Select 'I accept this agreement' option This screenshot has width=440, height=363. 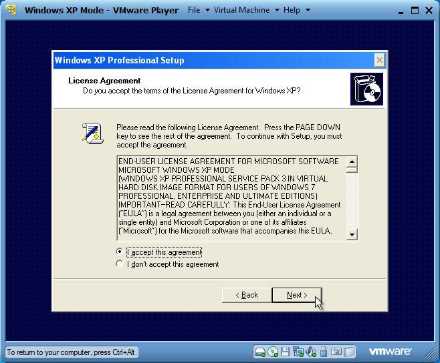click(x=120, y=252)
